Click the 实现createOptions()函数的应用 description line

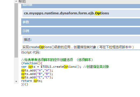(x=78, y=47)
